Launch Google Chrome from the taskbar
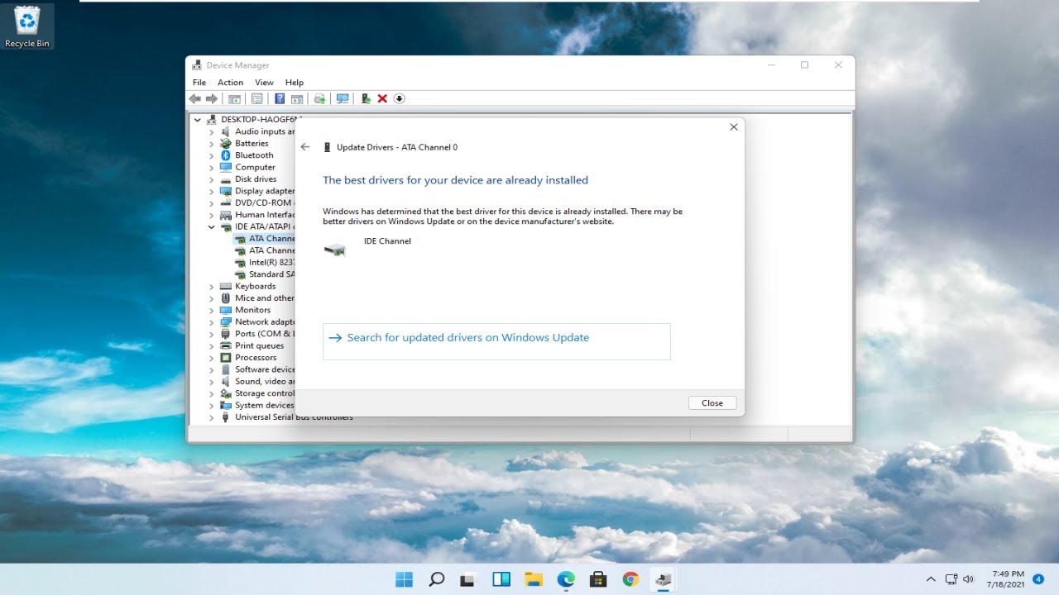Viewport: 1059px width, 595px height. [x=630, y=579]
